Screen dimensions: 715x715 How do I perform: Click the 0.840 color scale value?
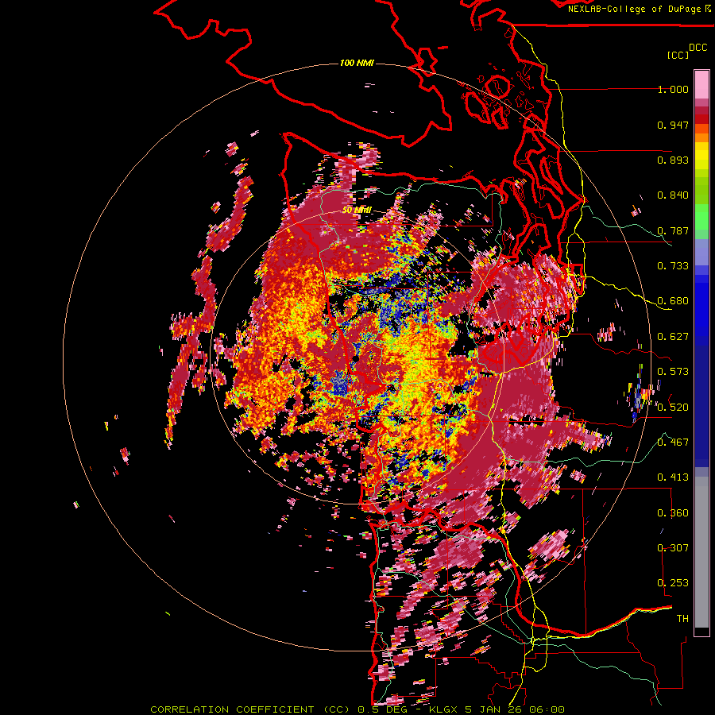tap(673, 195)
